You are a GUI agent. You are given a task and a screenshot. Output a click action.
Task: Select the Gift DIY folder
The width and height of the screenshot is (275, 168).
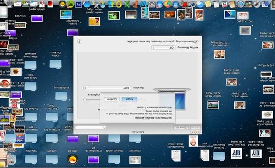click(52, 160)
